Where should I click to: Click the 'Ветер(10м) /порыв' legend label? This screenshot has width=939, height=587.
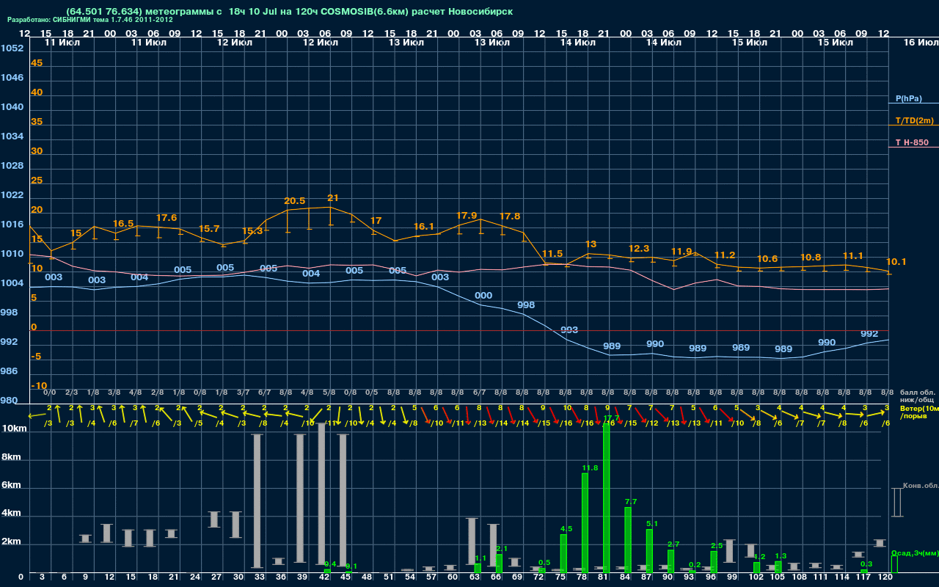[x=918, y=412]
